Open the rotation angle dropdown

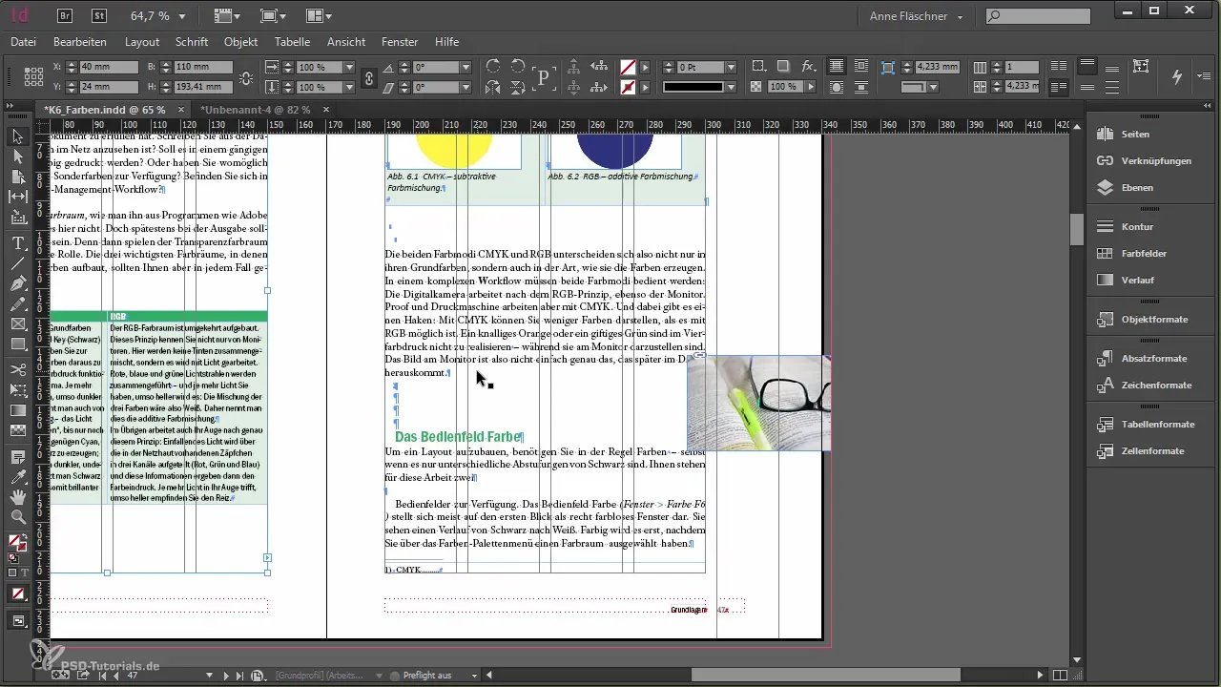tap(466, 68)
